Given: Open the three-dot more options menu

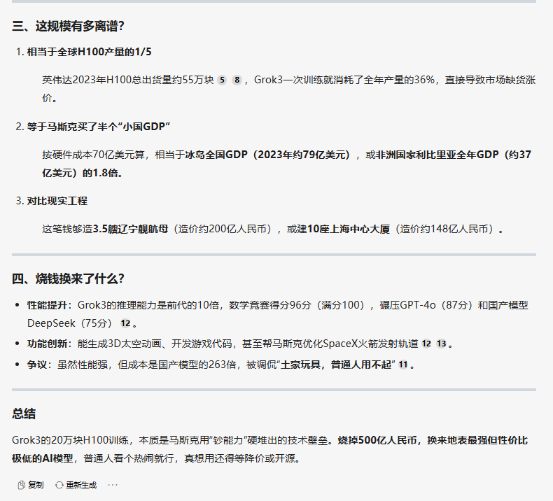Looking at the screenshot, I should pos(113,485).
